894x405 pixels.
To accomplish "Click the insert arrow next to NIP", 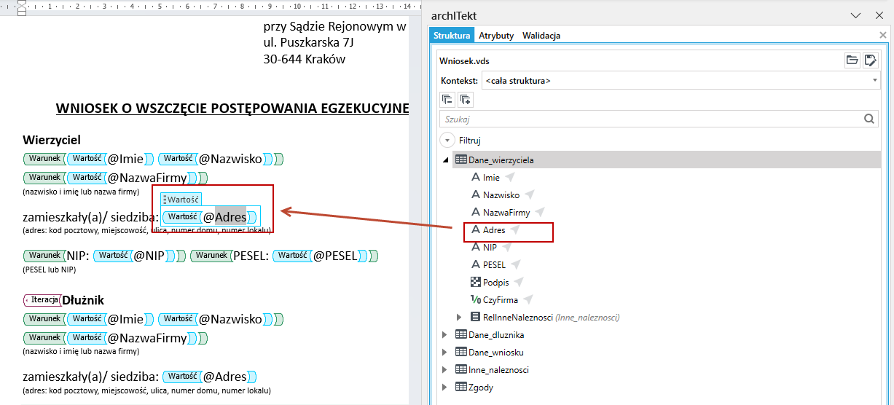I will [507, 247].
